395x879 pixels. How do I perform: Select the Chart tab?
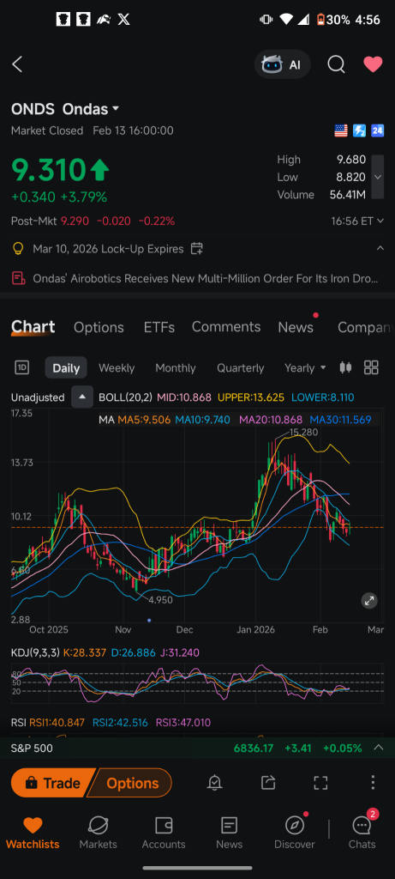click(33, 327)
